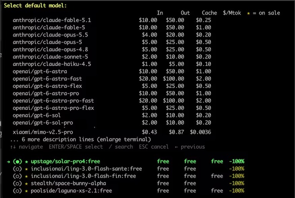The image size is (295, 198).
Task: Click the $100.00 output price for gpt-6-astra-fast
Action: [174, 79]
